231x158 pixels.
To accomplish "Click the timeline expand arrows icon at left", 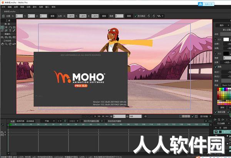I will coord(2,125).
